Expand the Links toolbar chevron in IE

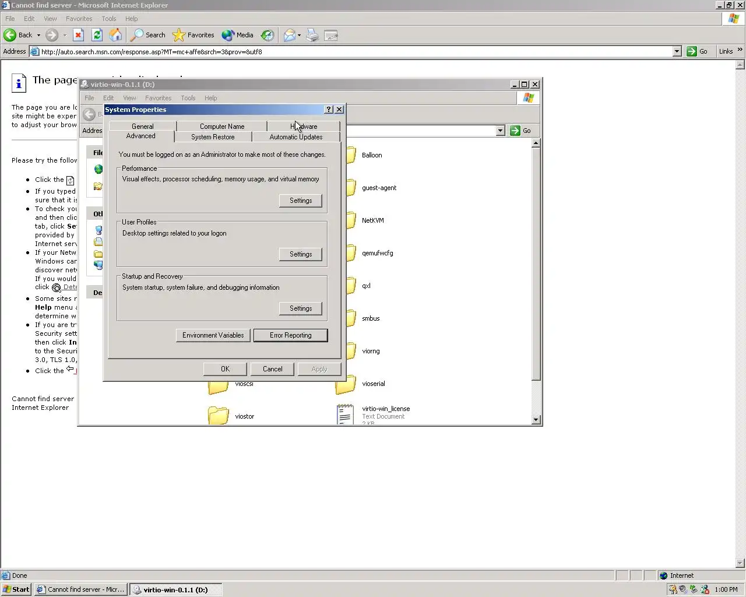740,51
